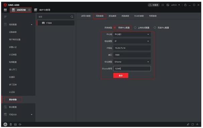
Task: Select device 17604 in the device list
Action: tap(56, 23)
